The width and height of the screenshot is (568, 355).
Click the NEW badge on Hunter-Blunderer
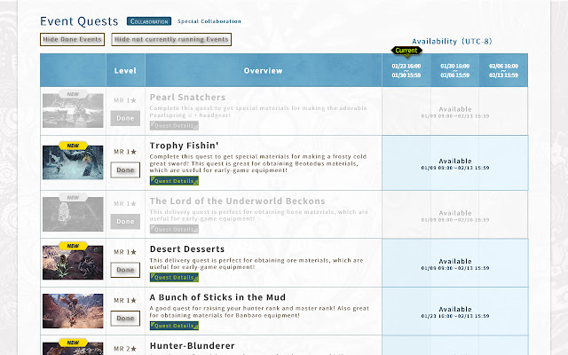[x=73, y=343]
